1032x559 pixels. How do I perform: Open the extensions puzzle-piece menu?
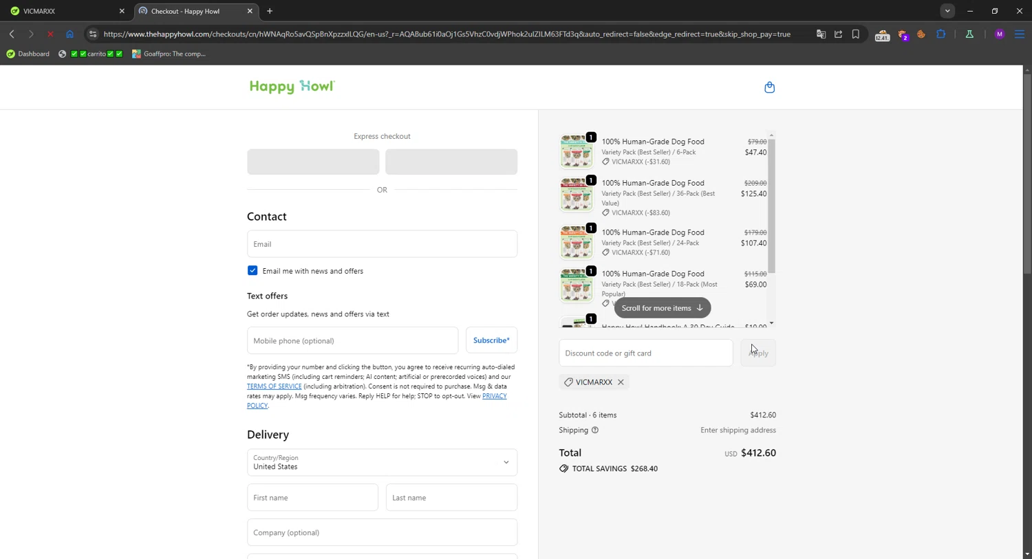[940, 34]
